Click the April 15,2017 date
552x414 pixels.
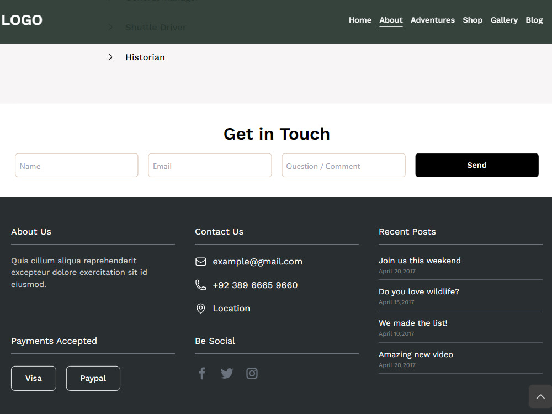pos(396,302)
